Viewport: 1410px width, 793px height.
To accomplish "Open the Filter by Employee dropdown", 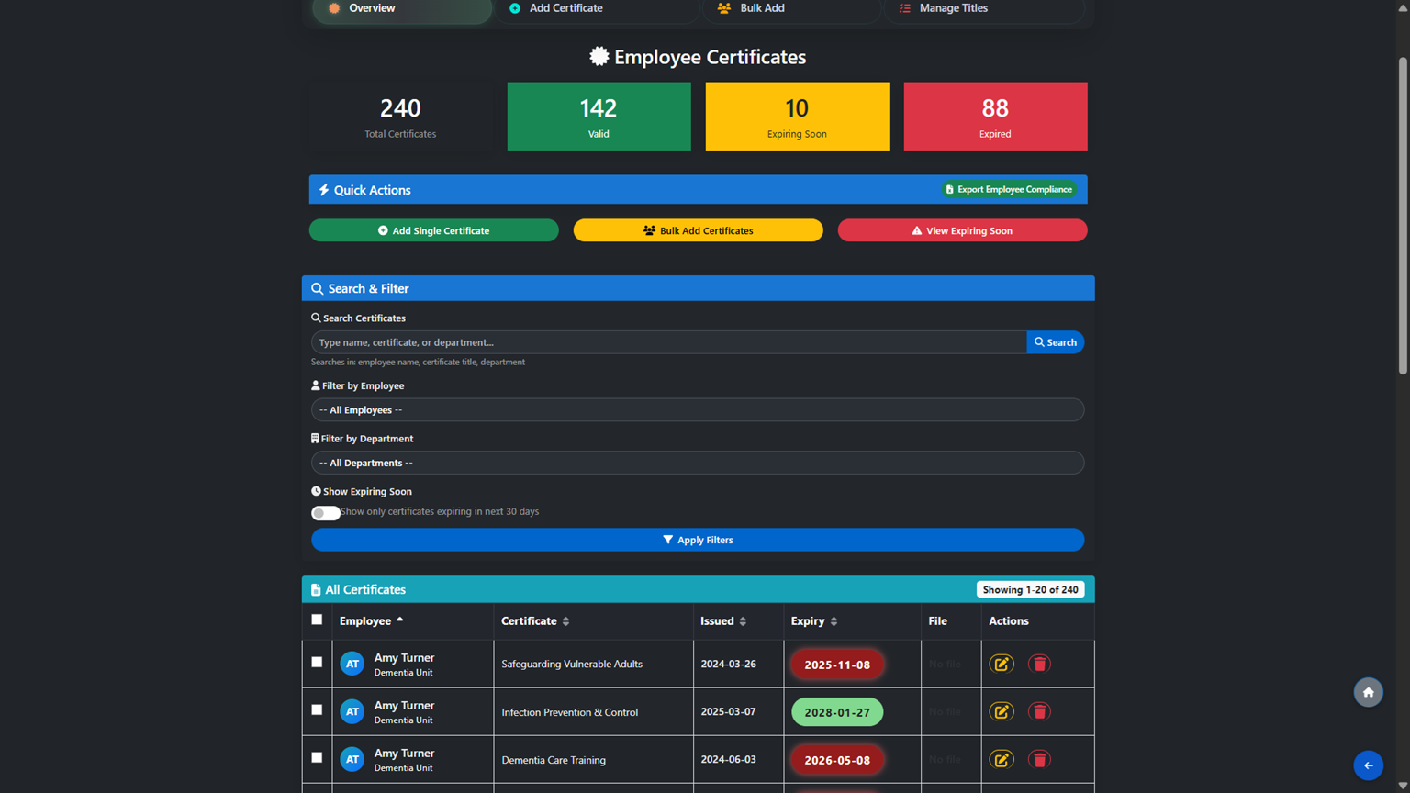I will [698, 409].
